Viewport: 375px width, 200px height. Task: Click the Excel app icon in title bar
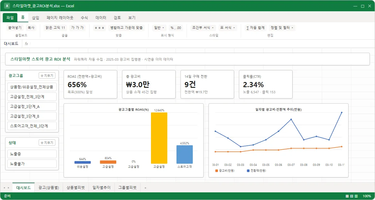(x=7, y=6)
